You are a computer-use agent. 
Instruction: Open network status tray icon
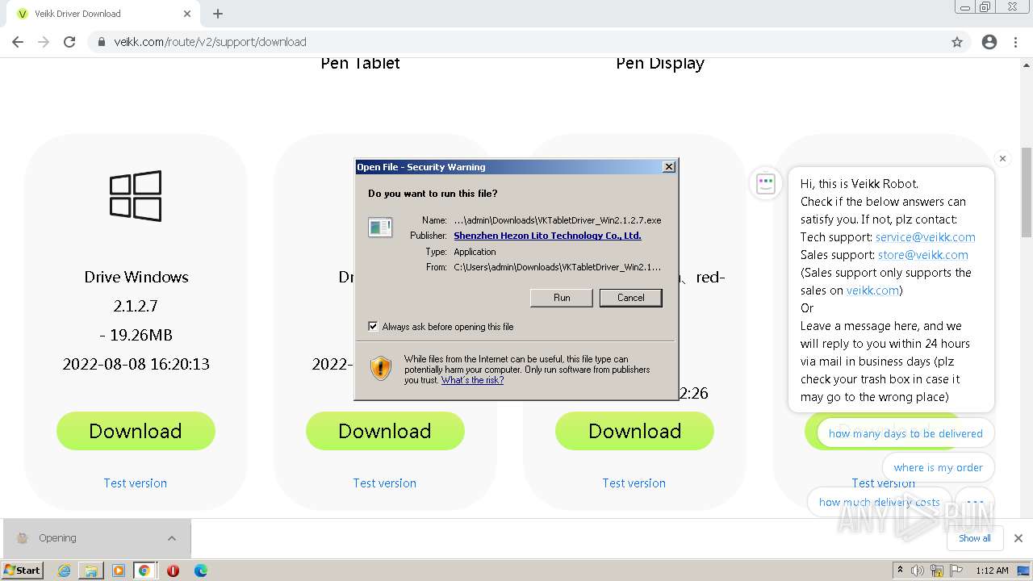pyautogui.click(x=937, y=571)
